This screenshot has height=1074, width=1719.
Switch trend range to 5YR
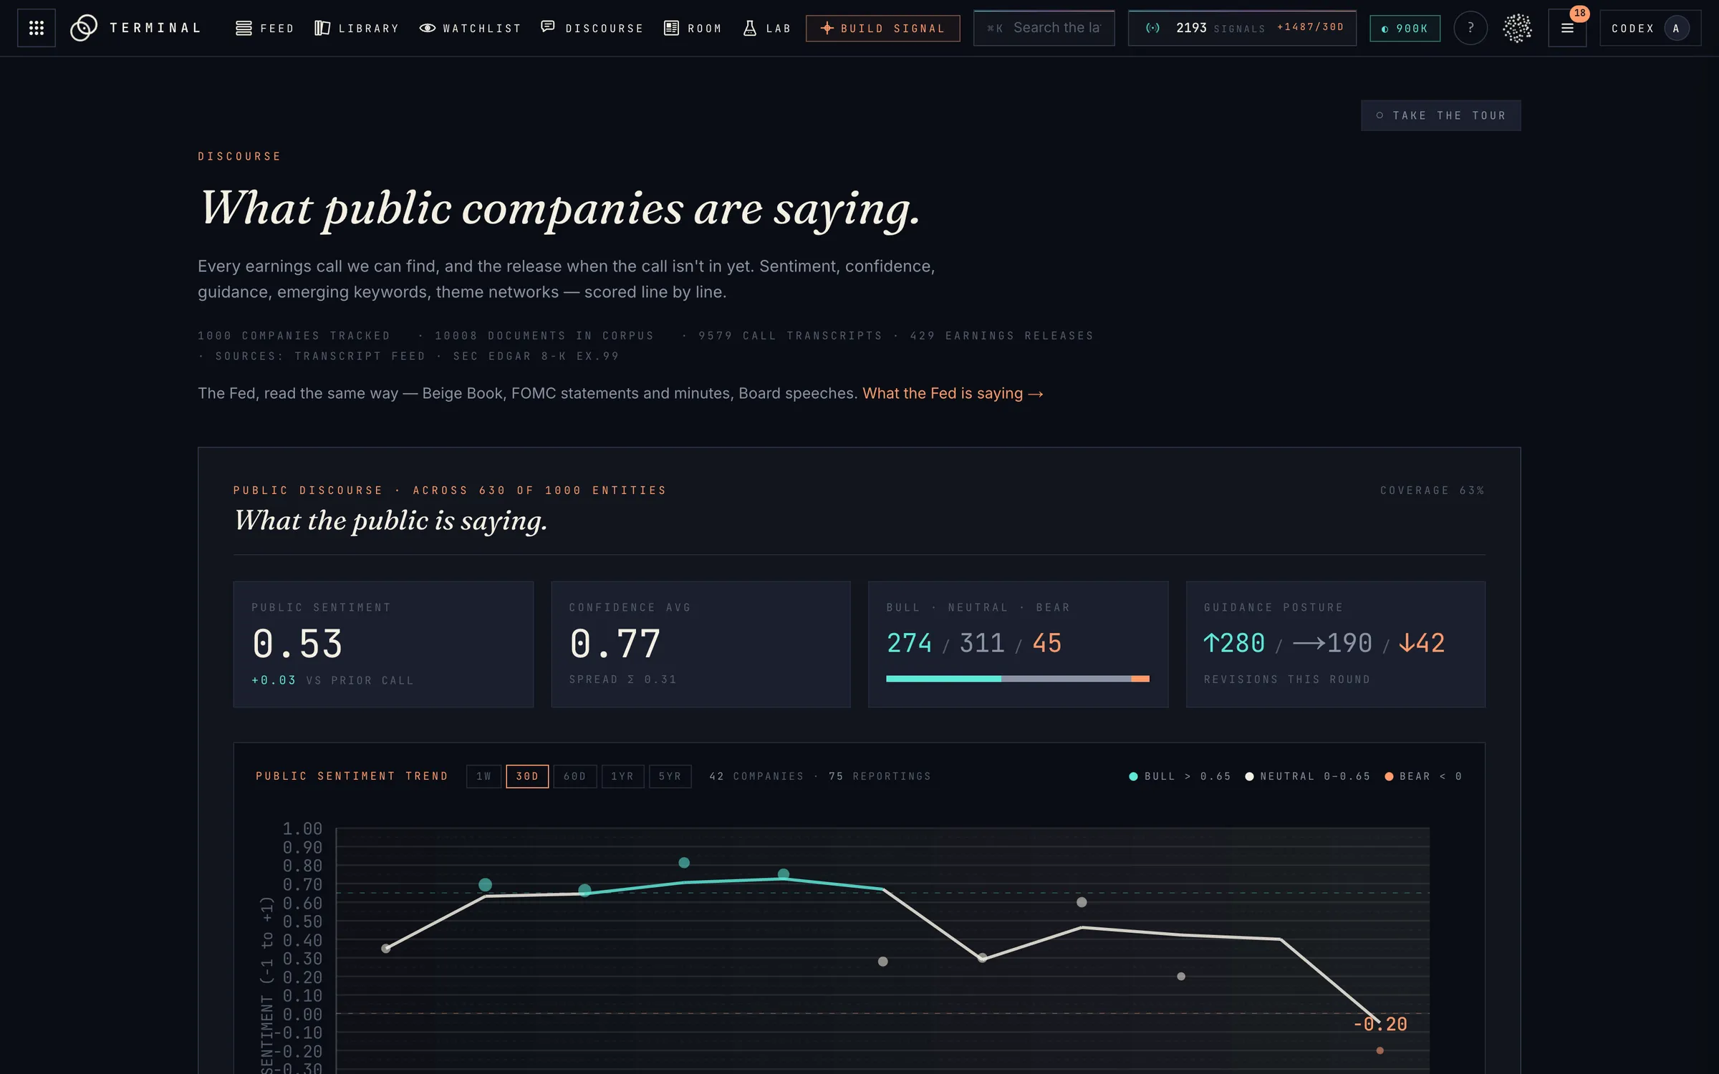pyautogui.click(x=670, y=776)
